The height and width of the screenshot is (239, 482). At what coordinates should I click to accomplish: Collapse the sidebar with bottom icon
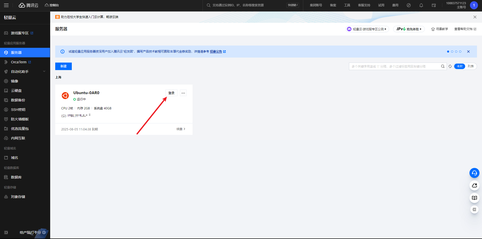click(6, 232)
